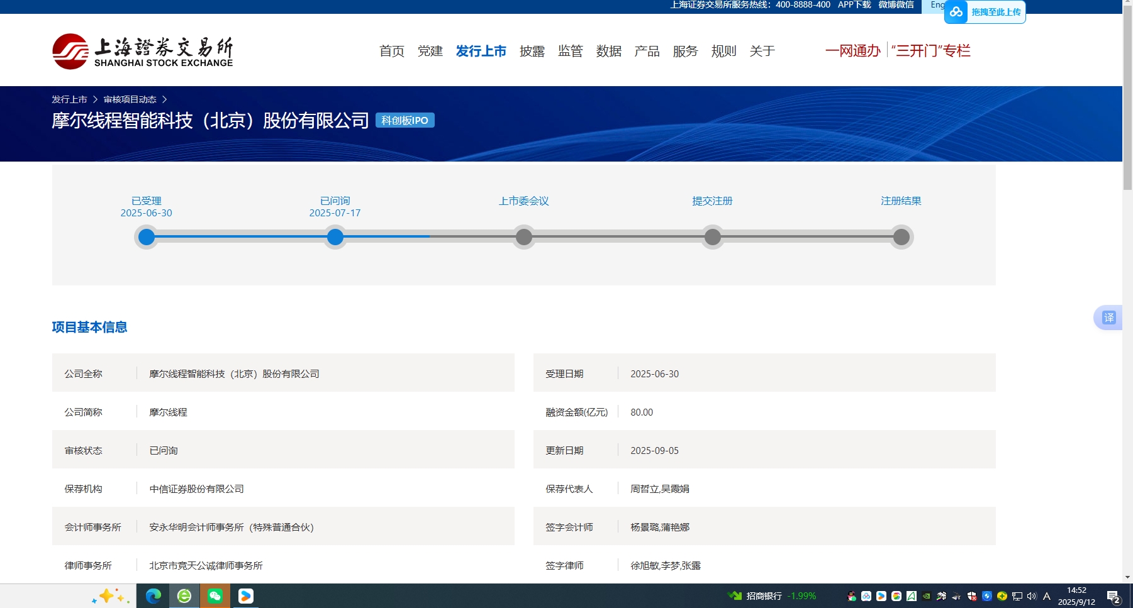Open the 首页 menu
Screen dimensions: 1133x608
[x=392, y=51]
